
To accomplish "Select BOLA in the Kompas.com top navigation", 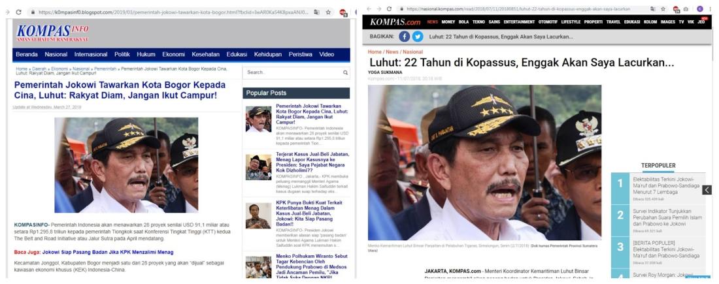I will coord(463,22).
